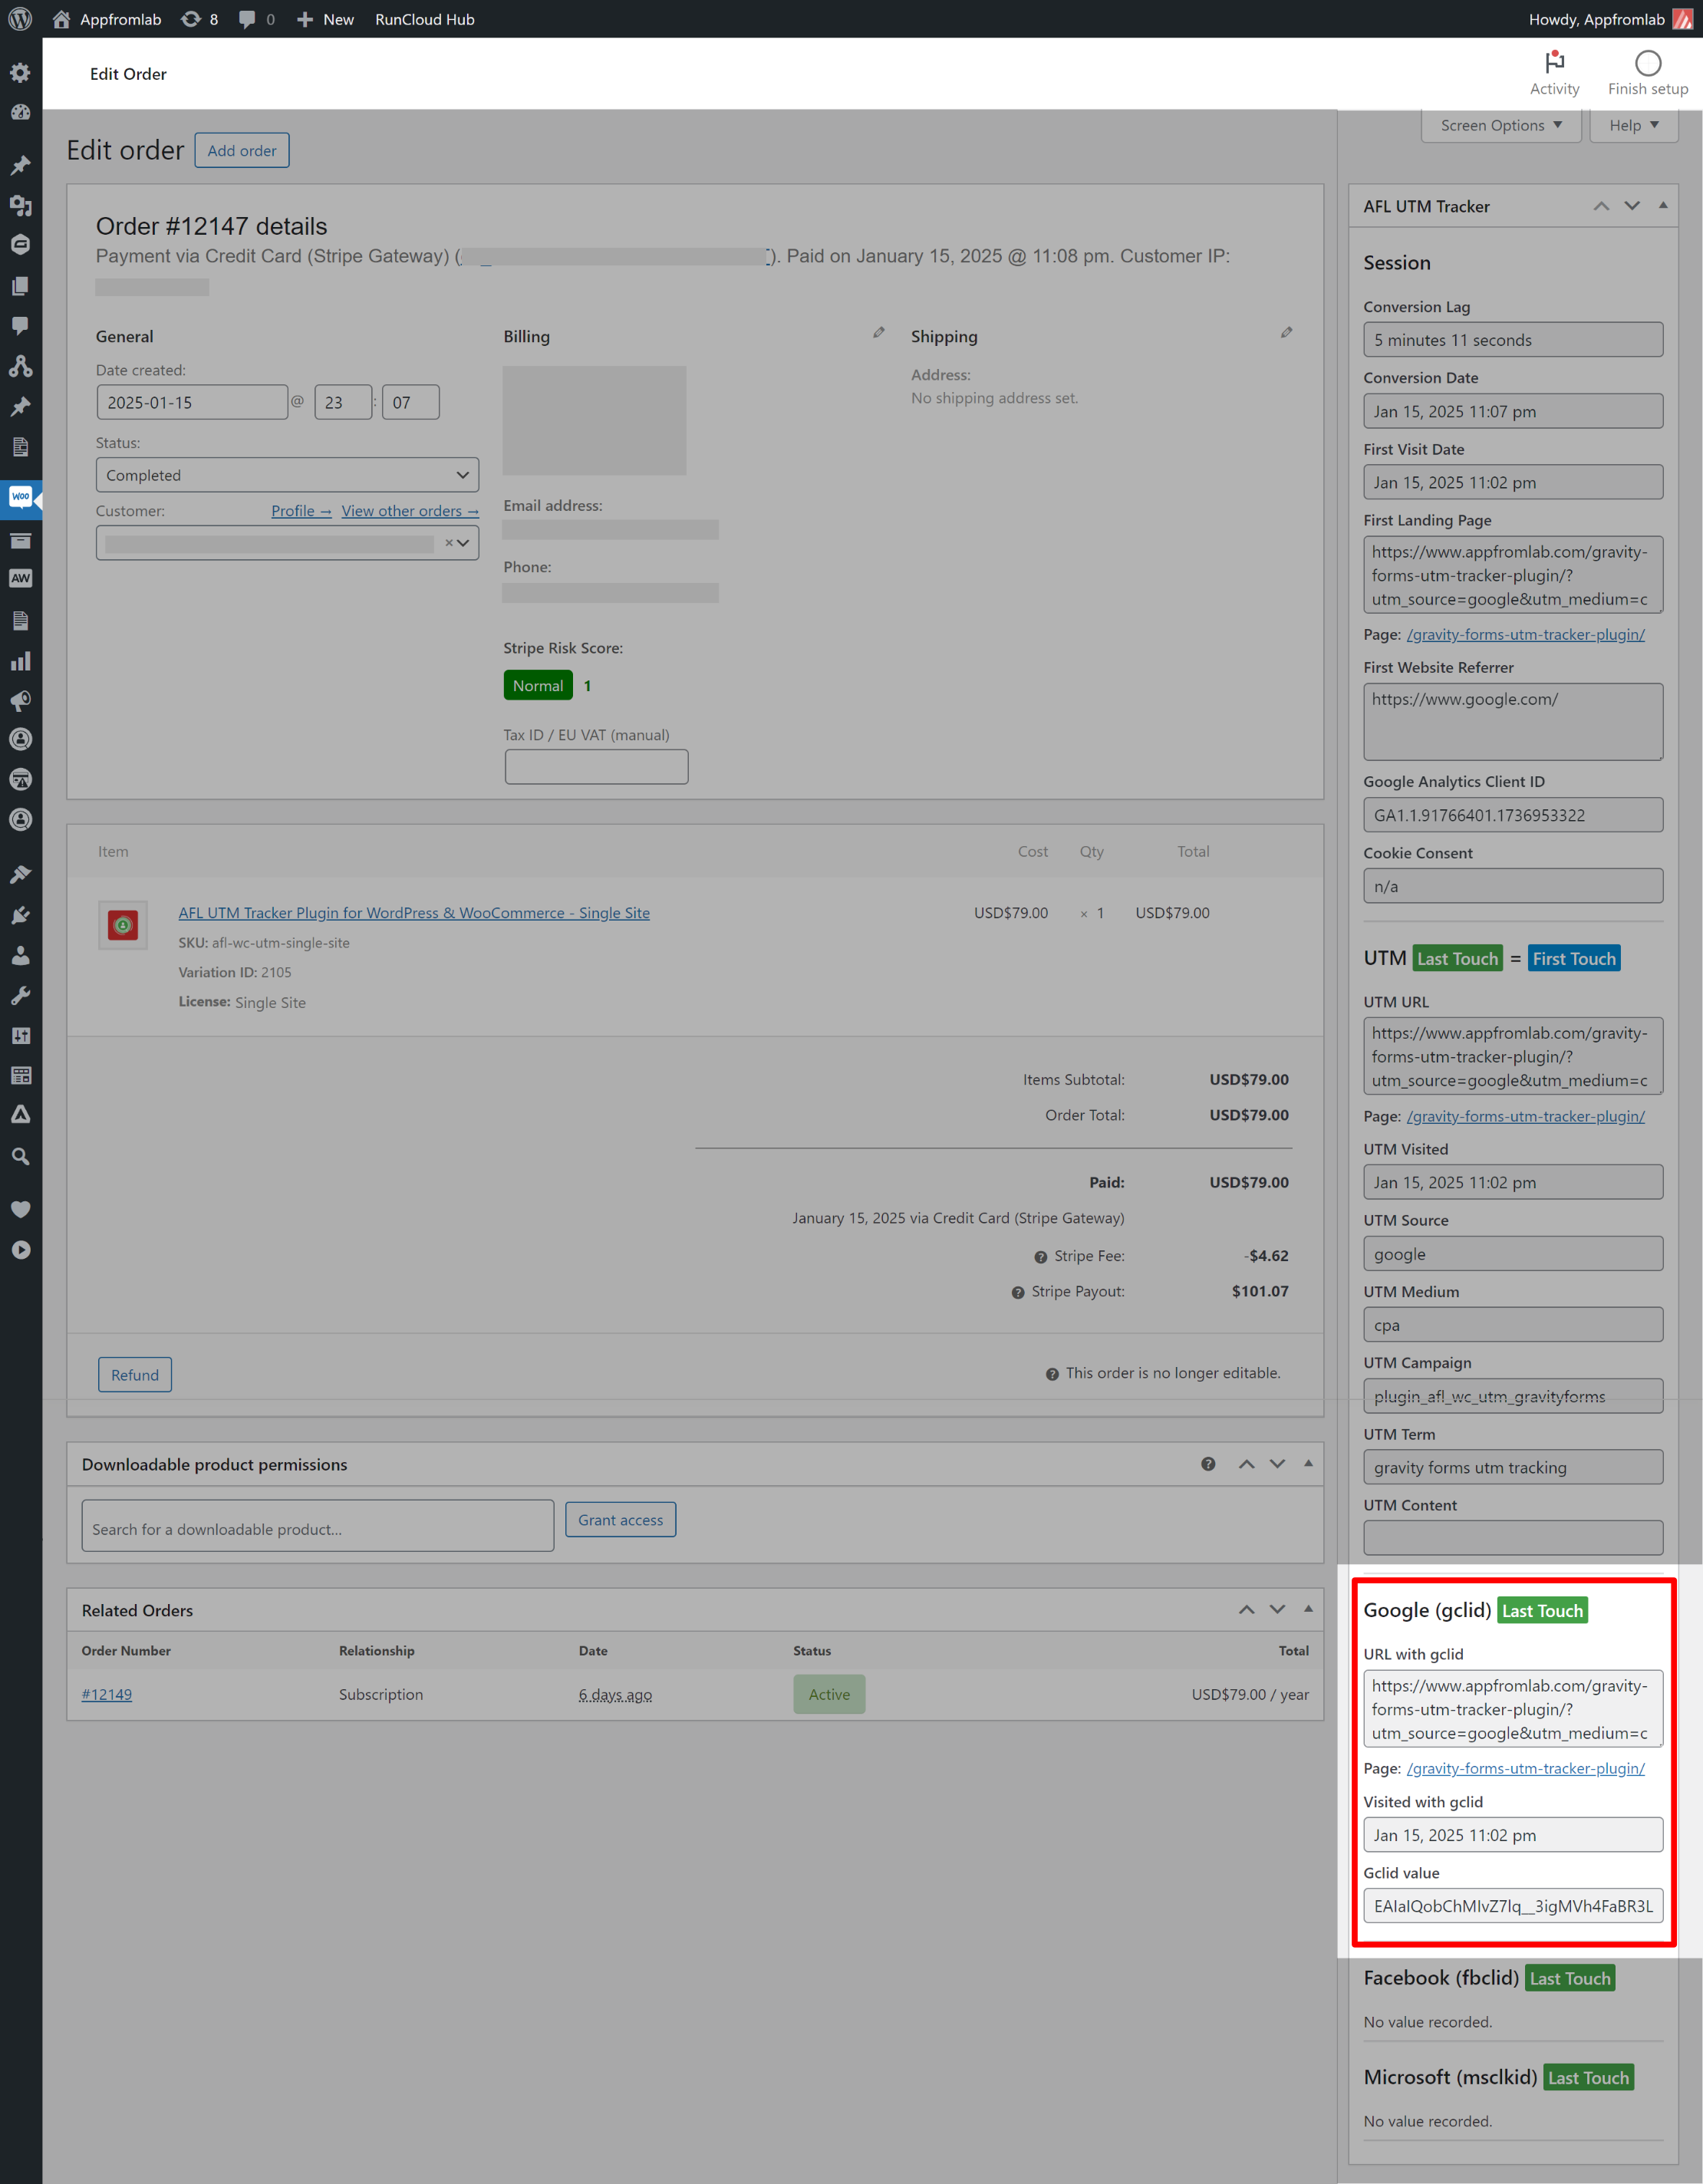
Task: Open the AFL UTM Tracker Plugin product link
Action: 414,913
